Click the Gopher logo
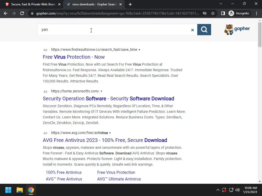 237,30
